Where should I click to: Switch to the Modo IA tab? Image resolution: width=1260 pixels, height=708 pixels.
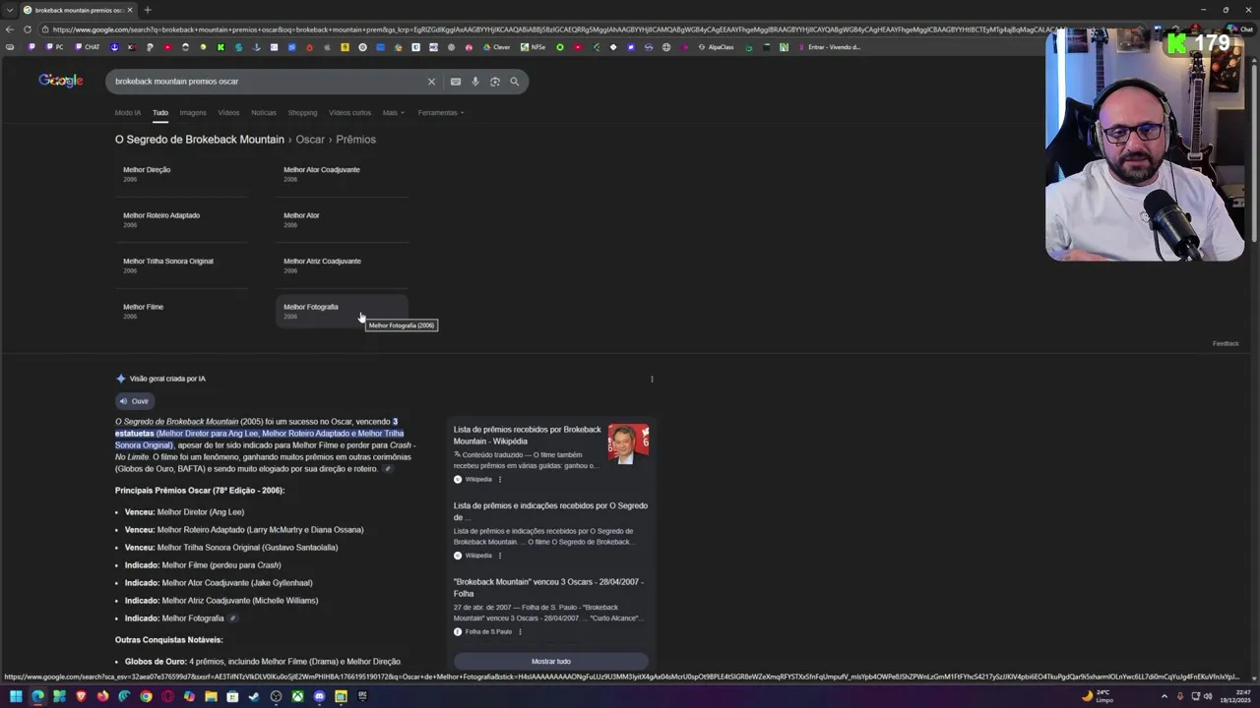pyautogui.click(x=128, y=112)
